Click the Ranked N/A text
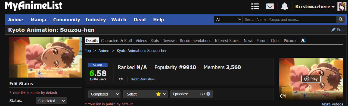The image size is (348, 106). 132,67
